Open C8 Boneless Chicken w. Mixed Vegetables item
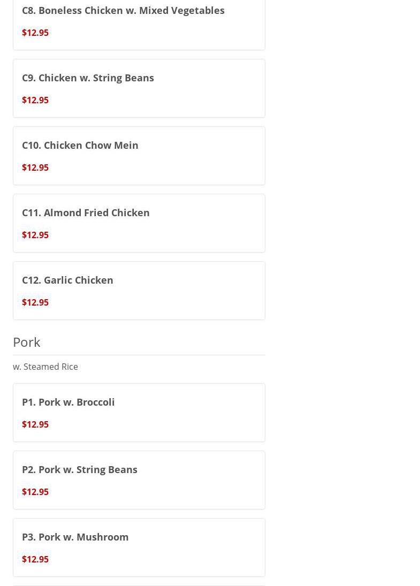The height and width of the screenshot is (586, 420). click(x=123, y=10)
